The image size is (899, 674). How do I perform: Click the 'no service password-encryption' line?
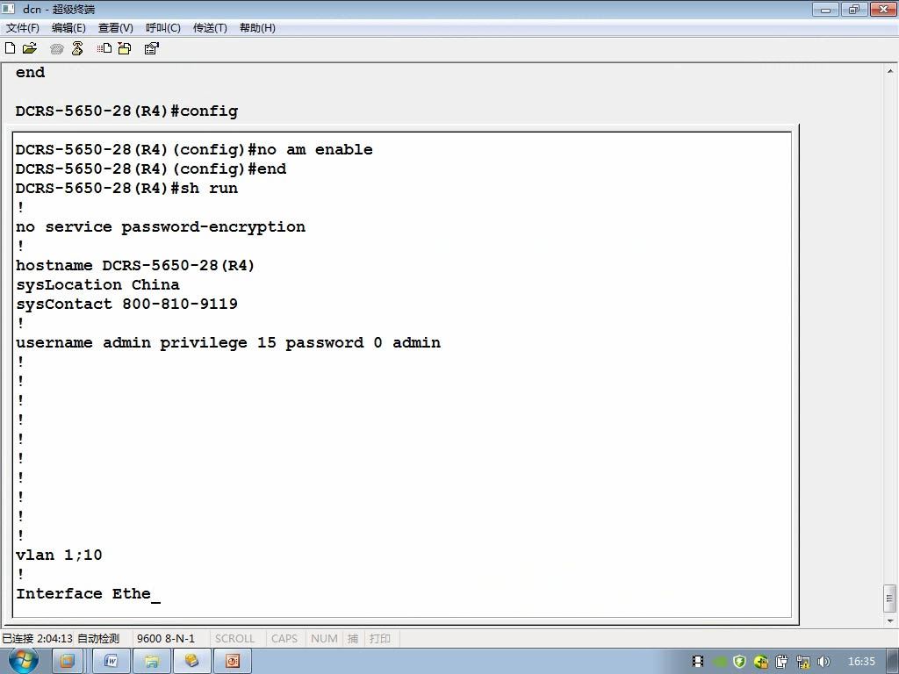pyautogui.click(x=161, y=227)
